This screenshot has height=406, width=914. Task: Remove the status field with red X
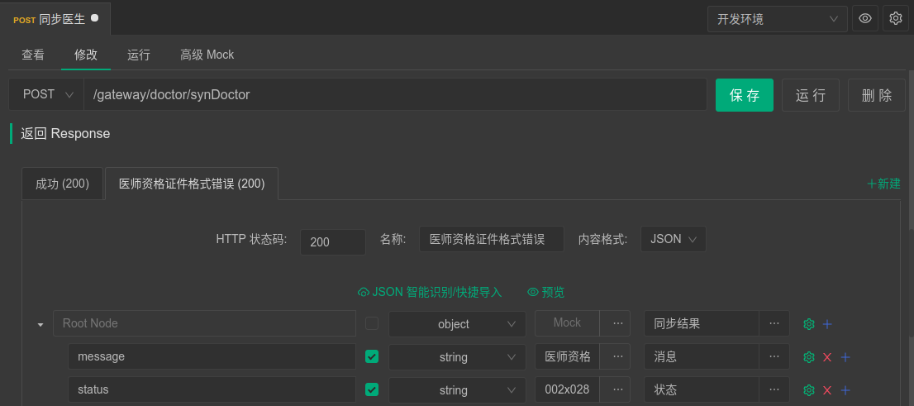pos(827,390)
